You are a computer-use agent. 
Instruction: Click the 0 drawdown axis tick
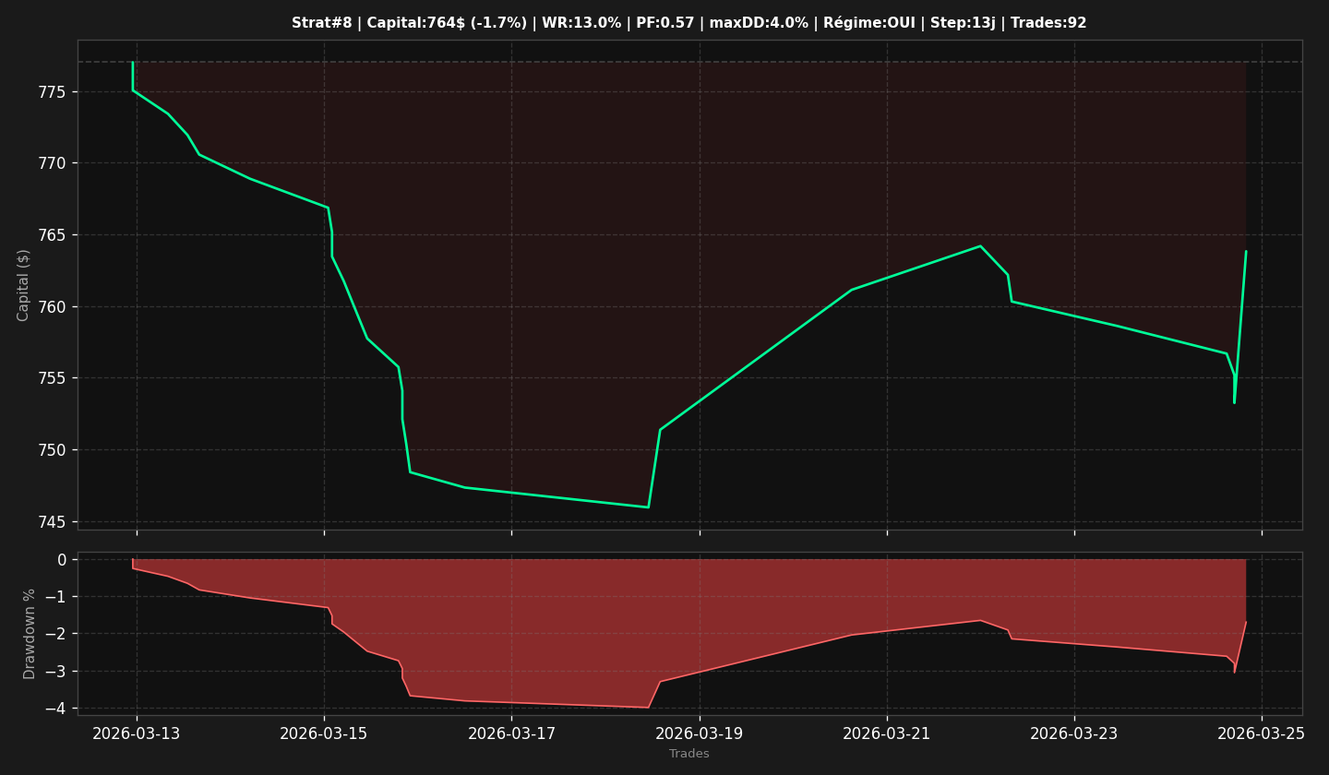(x=62, y=560)
